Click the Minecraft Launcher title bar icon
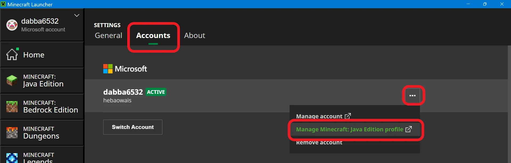The width and height of the screenshot is (511, 163). click(3, 4)
